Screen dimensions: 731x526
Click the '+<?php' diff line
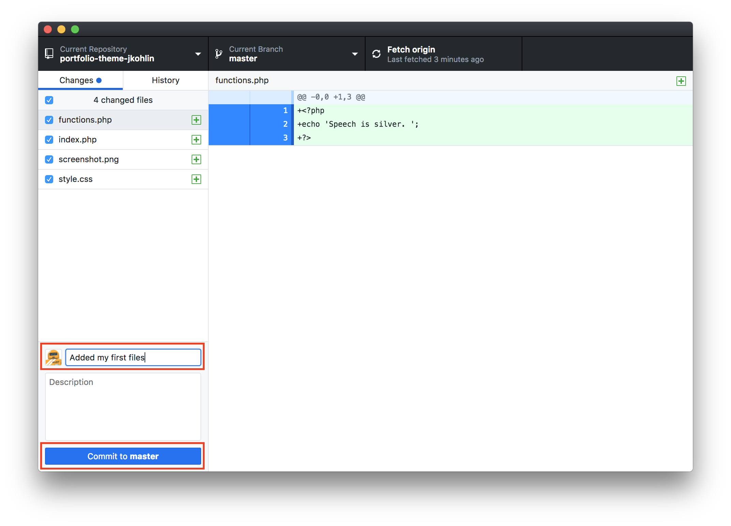pos(493,111)
